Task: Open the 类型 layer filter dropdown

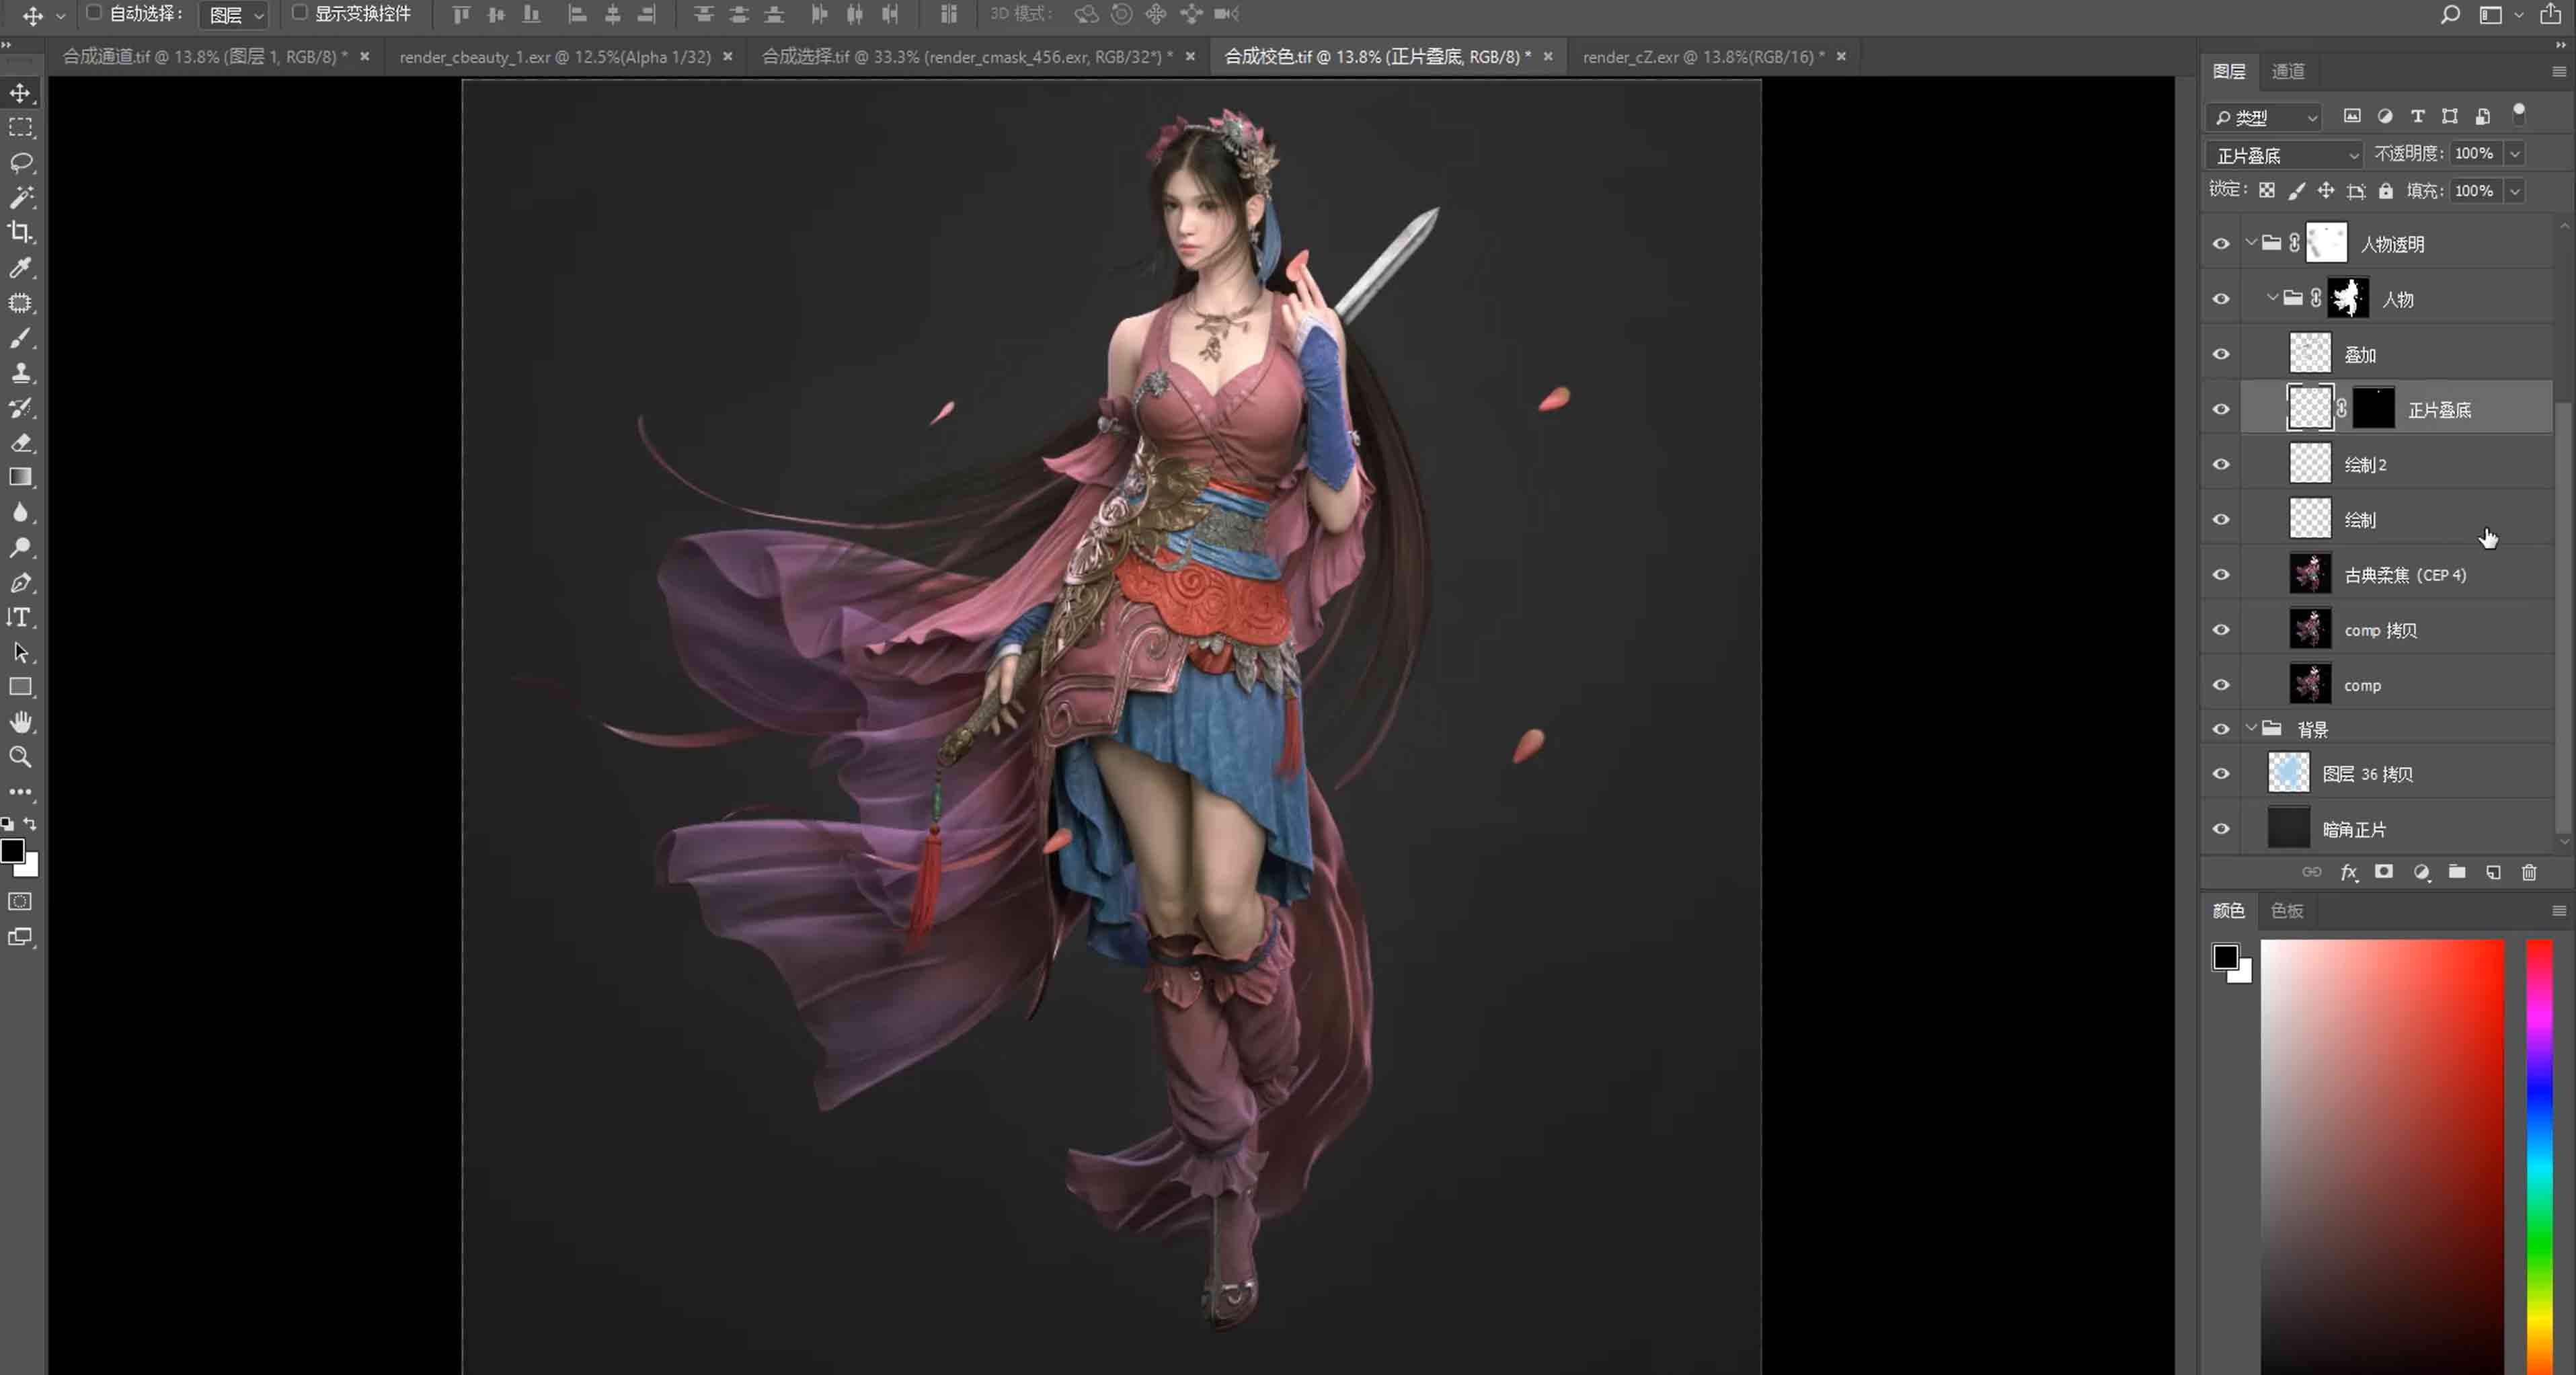Action: pos(2264,117)
